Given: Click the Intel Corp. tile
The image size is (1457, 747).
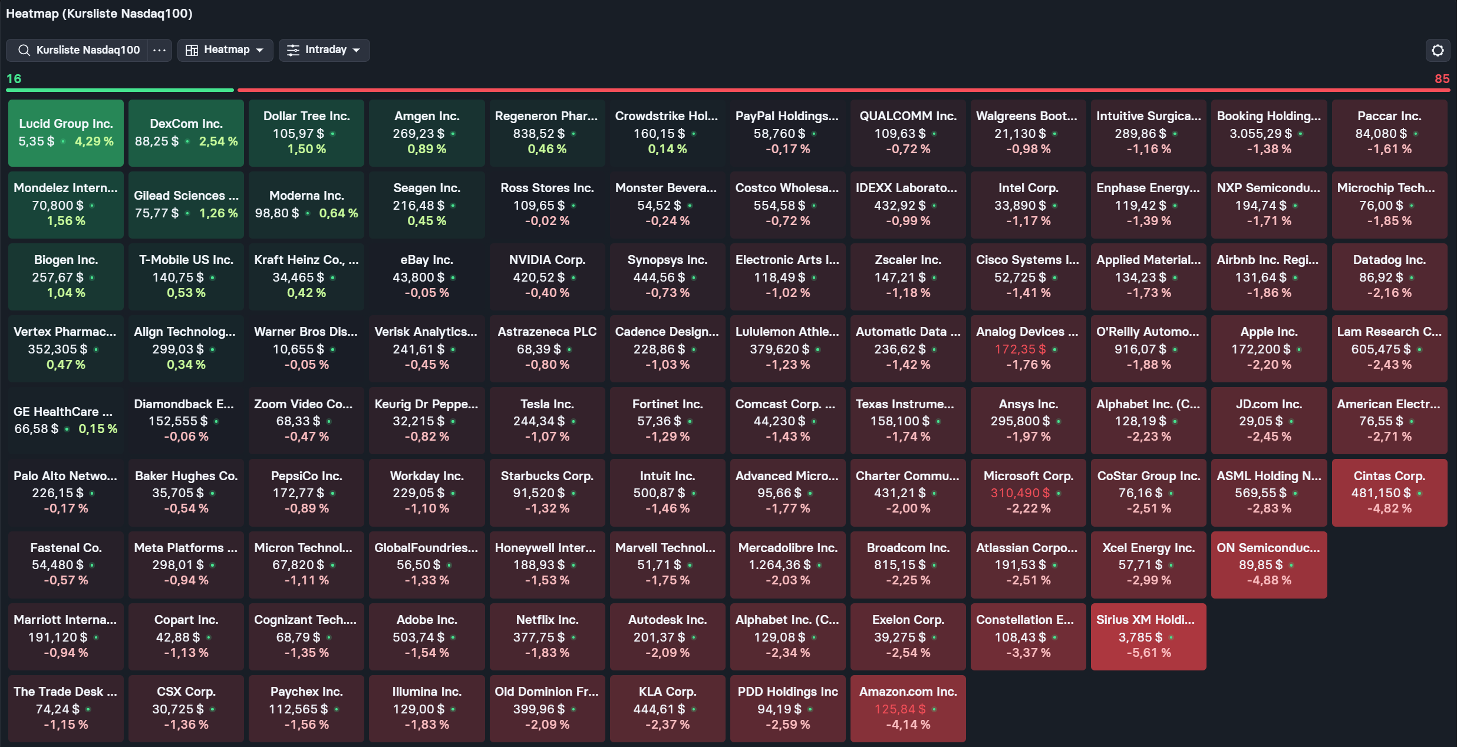Looking at the screenshot, I should point(1028,205).
